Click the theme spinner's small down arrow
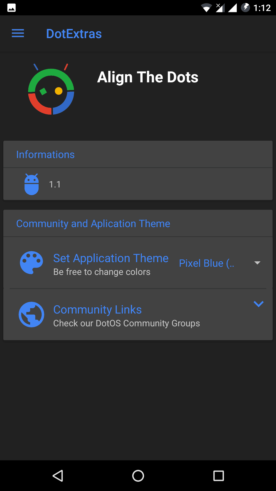276x491 pixels. [x=257, y=263]
